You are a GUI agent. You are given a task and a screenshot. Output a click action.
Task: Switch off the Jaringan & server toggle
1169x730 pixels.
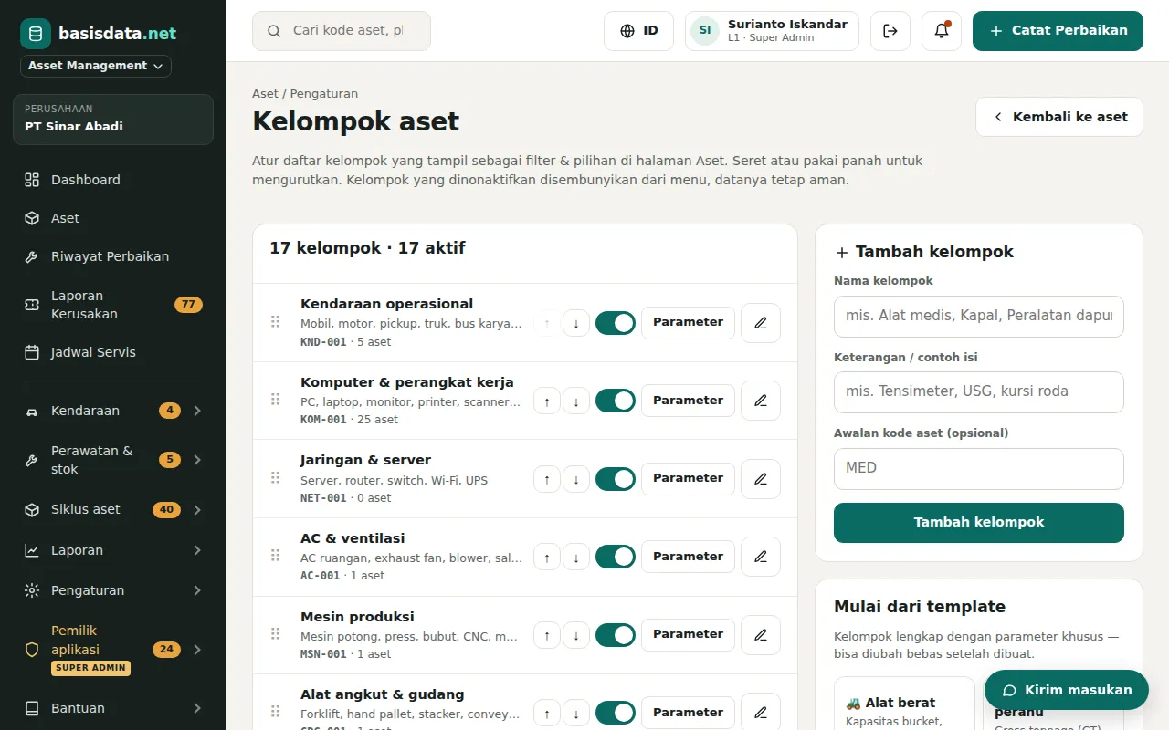coord(616,479)
